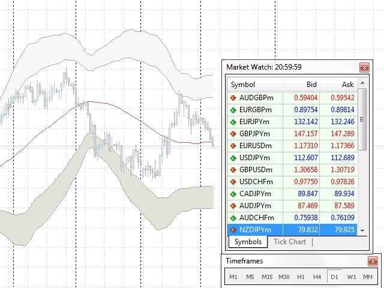Click the down arrow icon beside NZDJPYm
Viewport: 384px width, 288px height.
[233, 230]
